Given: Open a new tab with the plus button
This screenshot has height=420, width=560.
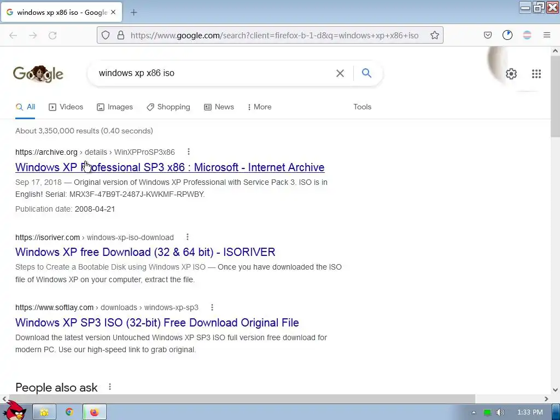Looking at the screenshot, I should pyautogui.click(x=133, y=13).
